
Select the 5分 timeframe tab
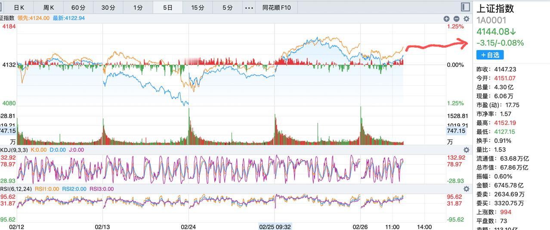tap(228, 8)
